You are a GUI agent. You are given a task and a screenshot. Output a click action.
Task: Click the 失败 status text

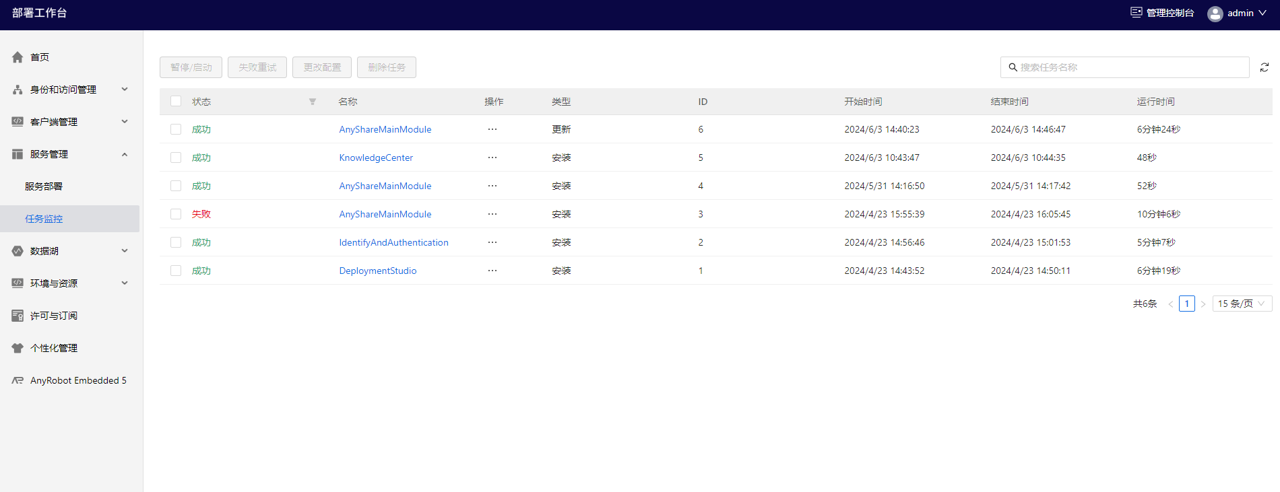click(x=201, y=214)
